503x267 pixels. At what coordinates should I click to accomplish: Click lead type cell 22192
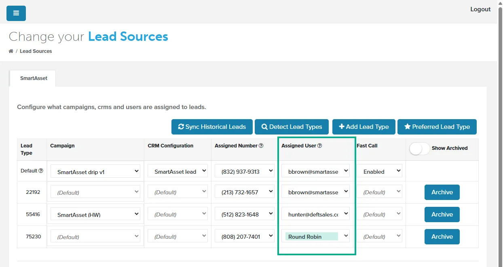(x=33, y=192)
